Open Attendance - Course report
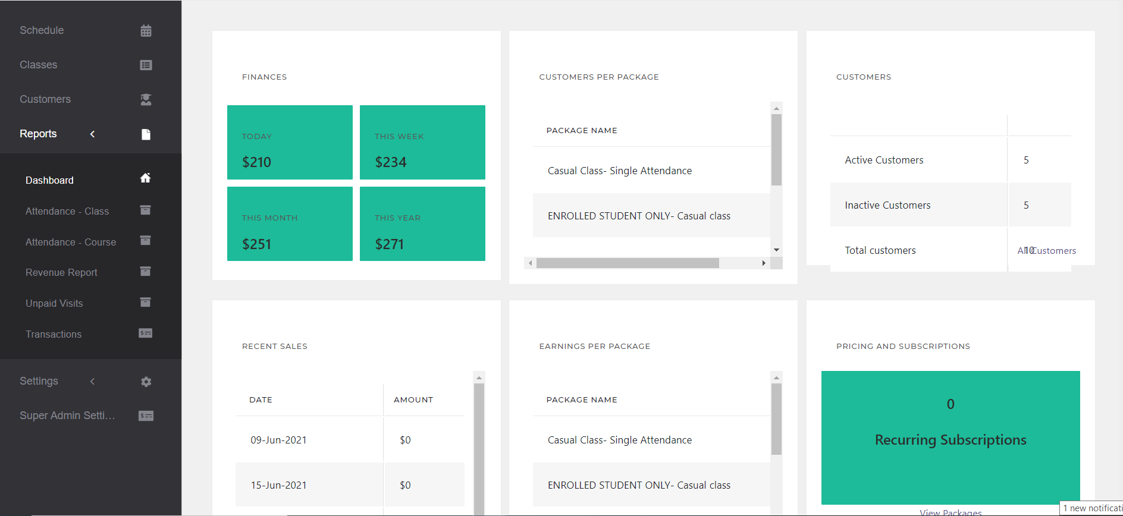1123x516 pixels. (x=71, y=242)
